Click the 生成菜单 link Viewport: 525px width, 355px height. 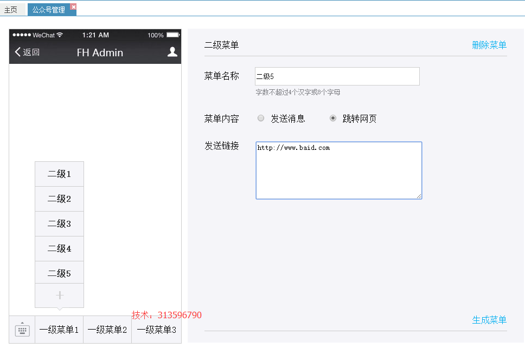[489, 320]
